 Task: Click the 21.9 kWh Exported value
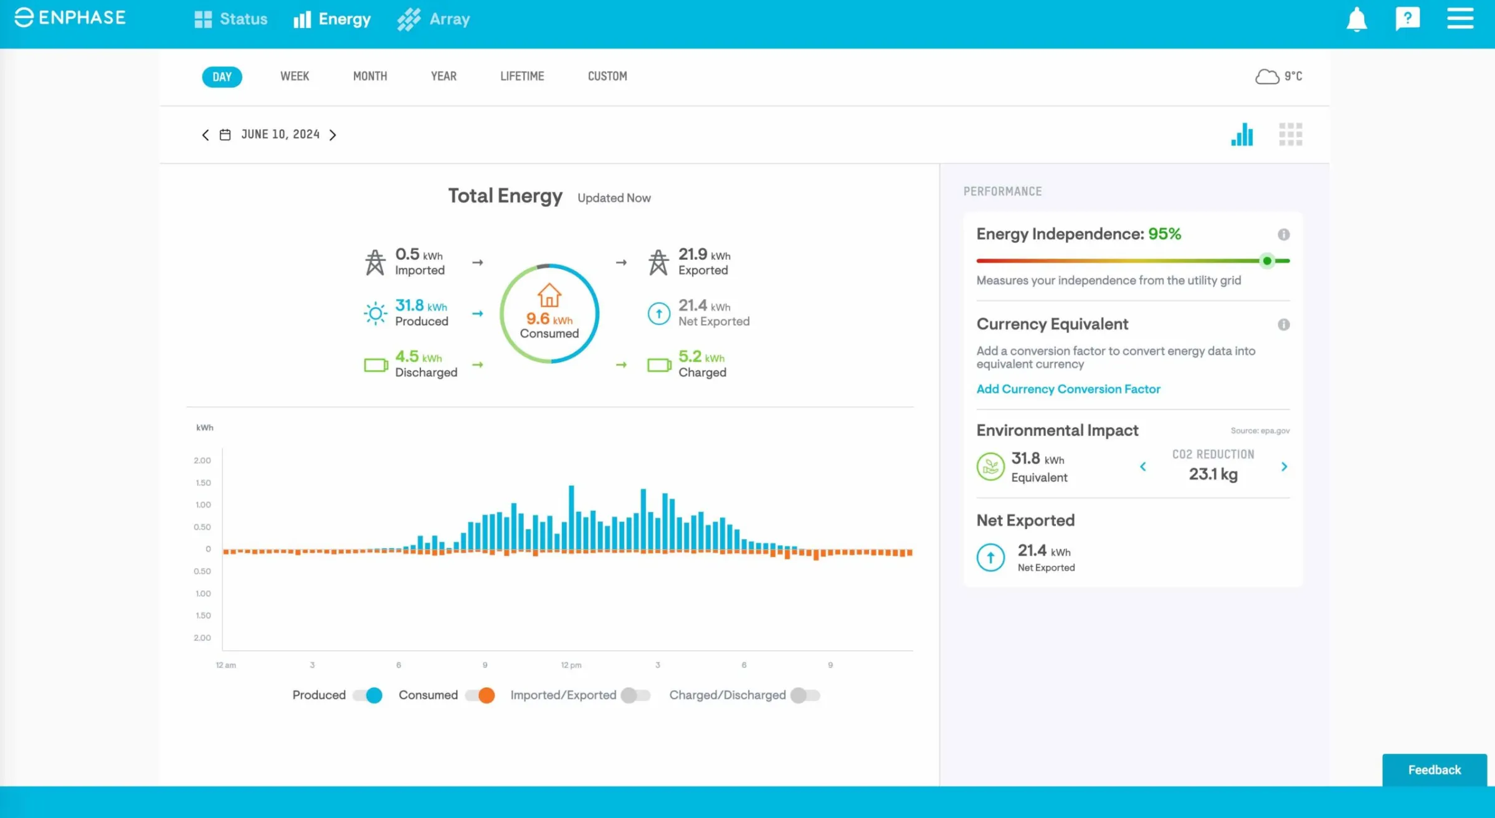pos(704,255)
